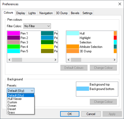Select the purple Pen 2 swatch
The height and width of the screenshot is (119, 124).
(x=14, y=38)
